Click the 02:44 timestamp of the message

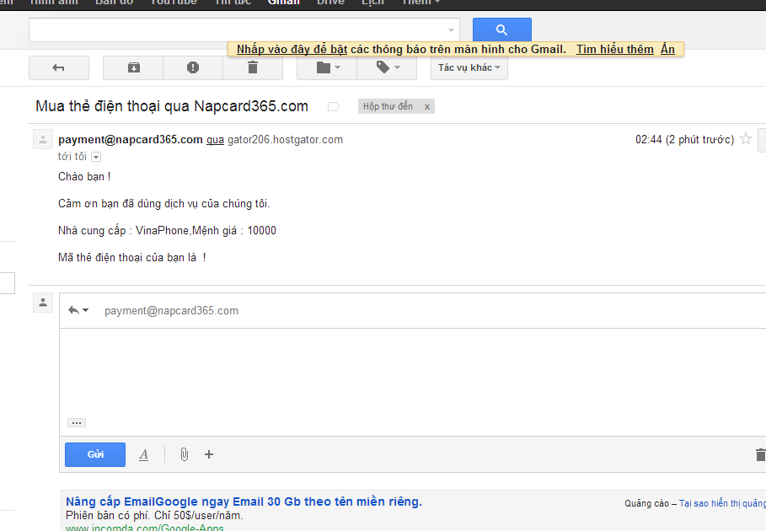click(x=684, y=140)
